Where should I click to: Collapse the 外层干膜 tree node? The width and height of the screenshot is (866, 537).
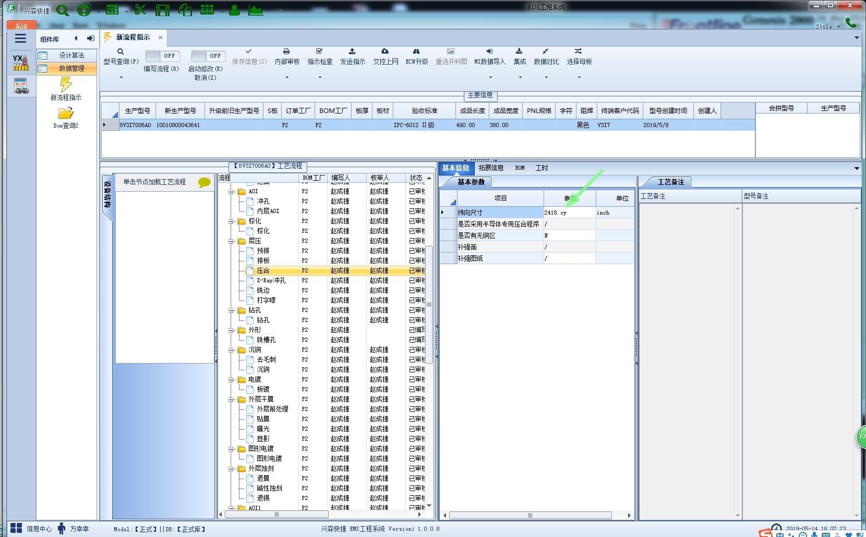point(231,399)
